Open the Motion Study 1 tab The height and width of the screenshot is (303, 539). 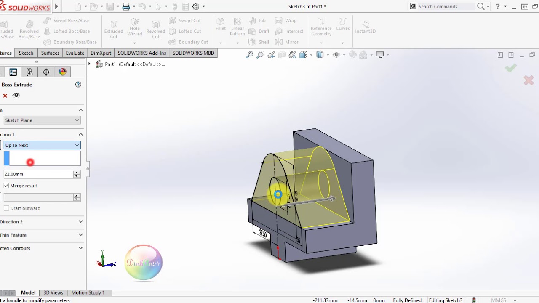[88, 293]
